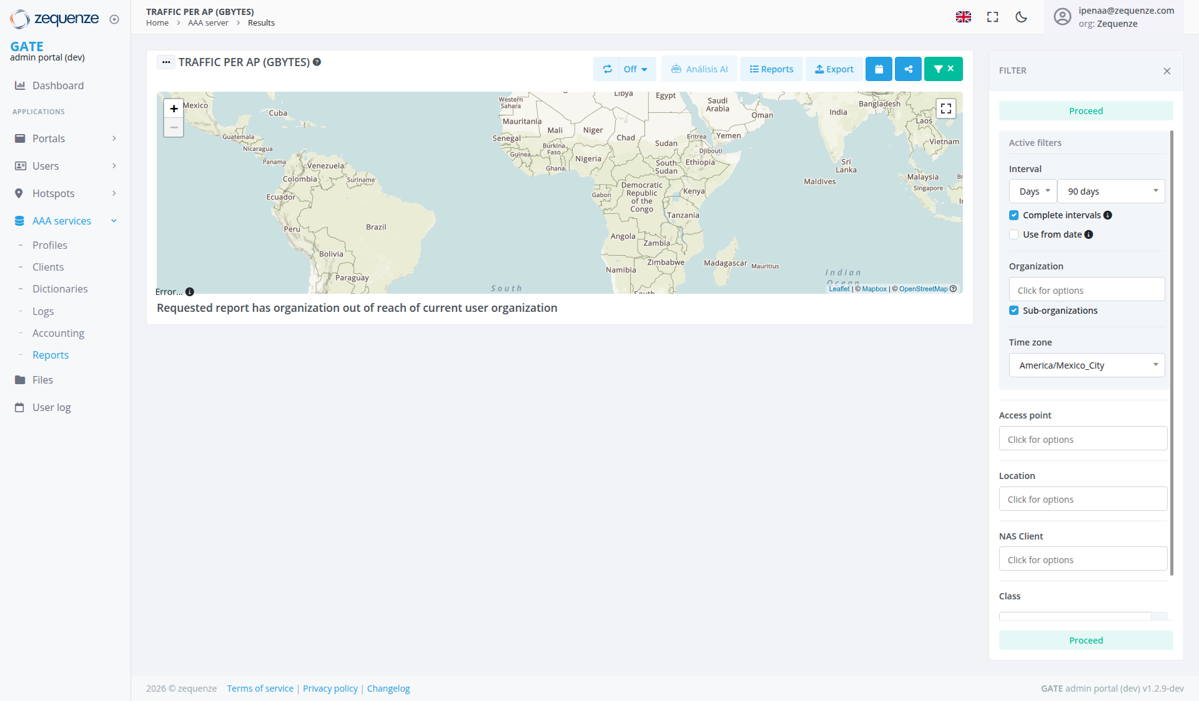The height and width of the screenshot is (701, 1199).
Task: Toggle dark mode with the moon icon
Action: 1020,17
